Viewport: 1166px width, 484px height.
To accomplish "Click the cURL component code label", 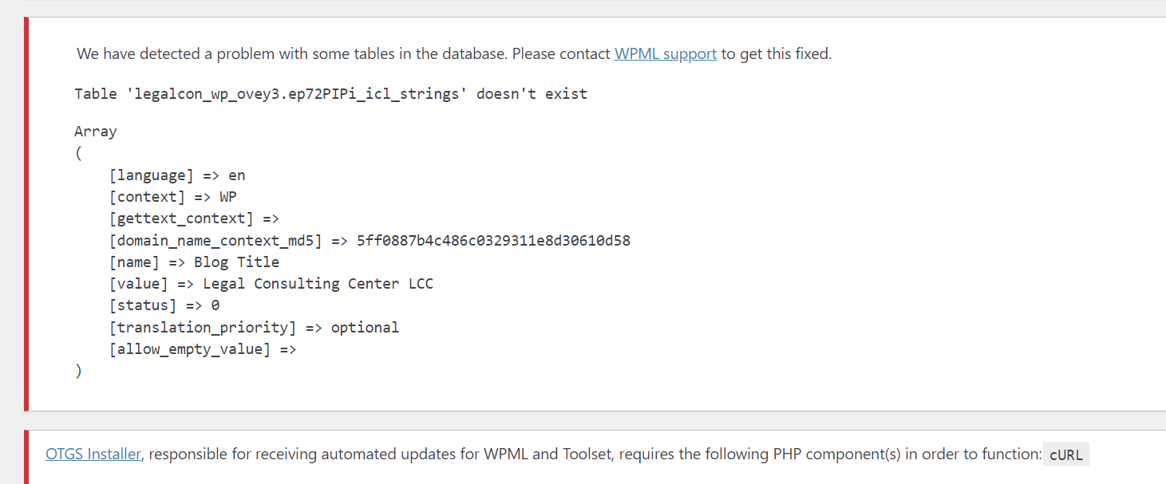I will tap(1065, 455).
